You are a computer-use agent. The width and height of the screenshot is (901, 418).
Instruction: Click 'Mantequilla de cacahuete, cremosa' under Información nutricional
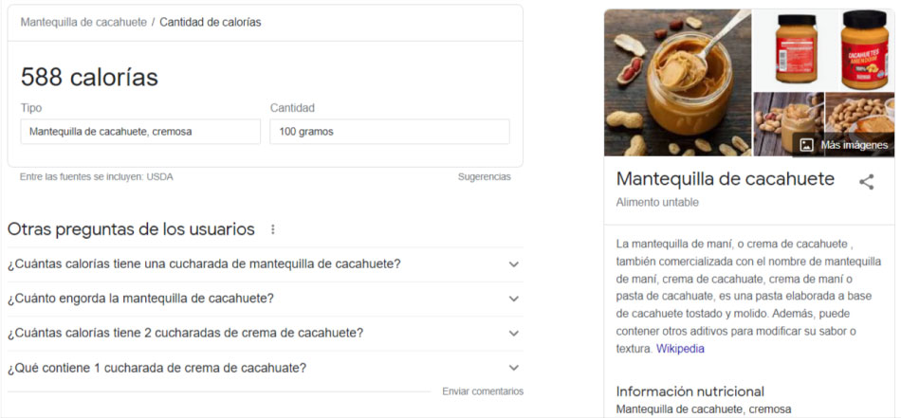(x=704, y=409)
